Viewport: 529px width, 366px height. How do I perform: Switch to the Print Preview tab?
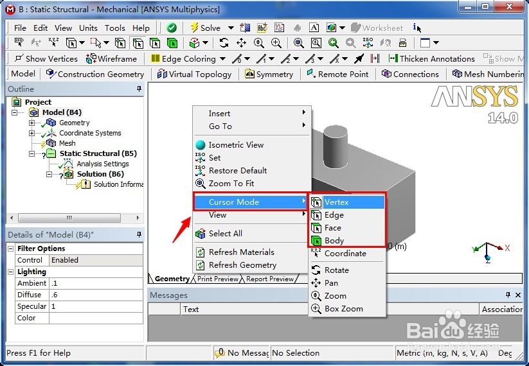(218, 279)
